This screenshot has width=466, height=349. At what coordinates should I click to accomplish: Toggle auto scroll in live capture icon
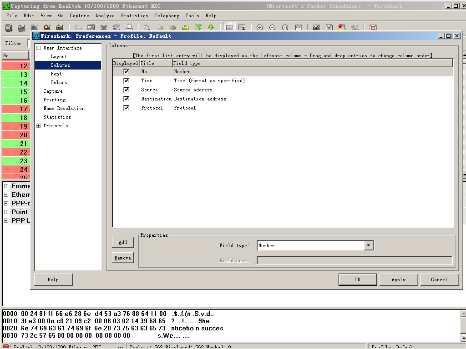[x=242, y=28]
